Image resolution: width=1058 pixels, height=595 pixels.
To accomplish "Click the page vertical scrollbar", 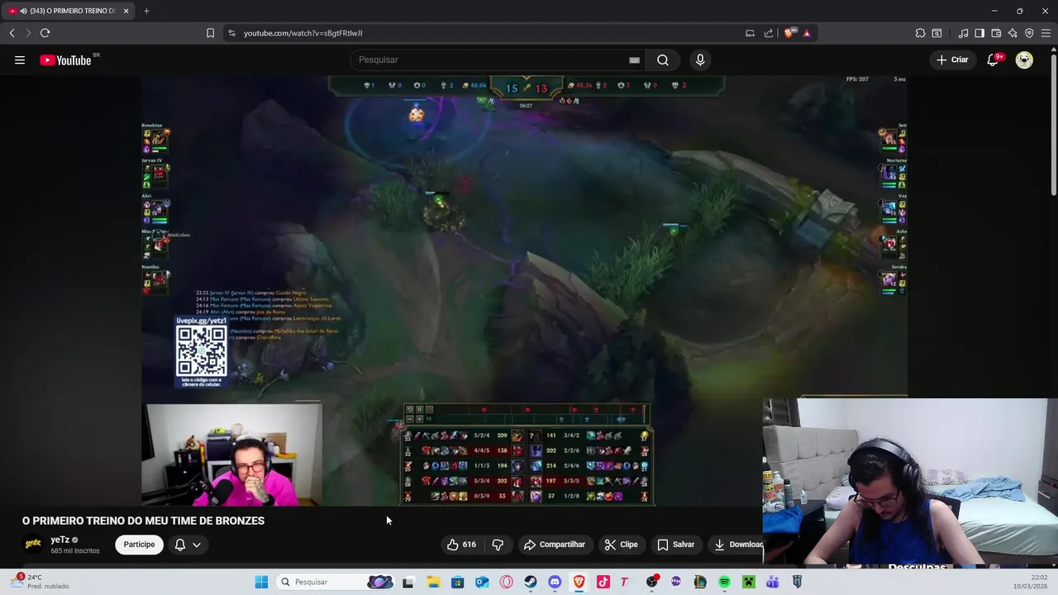I will [x=1053, y=124].
